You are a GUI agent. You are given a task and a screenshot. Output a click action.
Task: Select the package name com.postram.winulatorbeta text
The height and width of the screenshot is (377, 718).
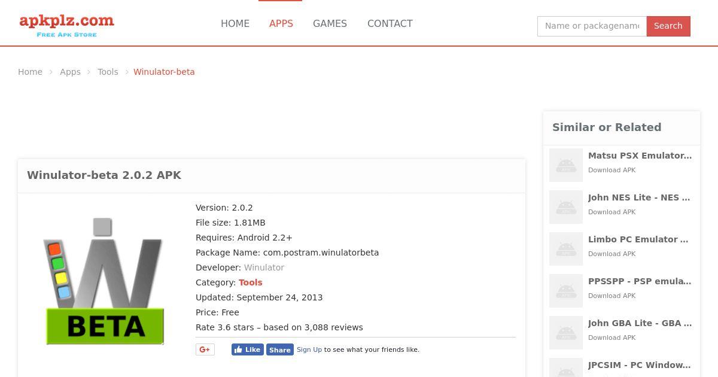[321, 253]
